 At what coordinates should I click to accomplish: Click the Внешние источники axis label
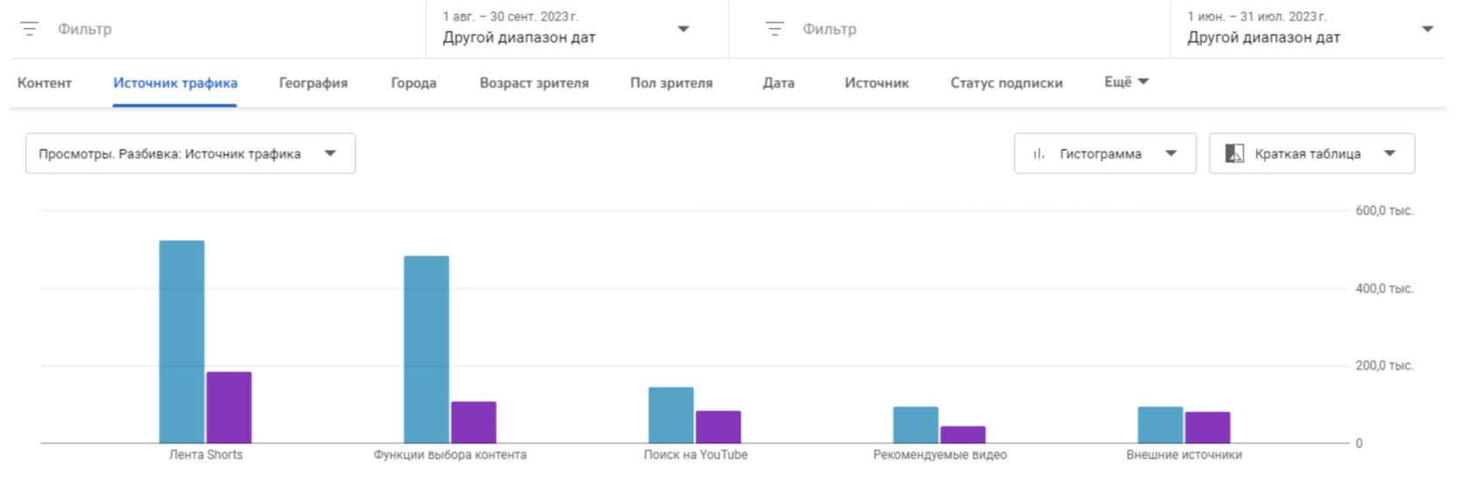tap(1184, 455)
